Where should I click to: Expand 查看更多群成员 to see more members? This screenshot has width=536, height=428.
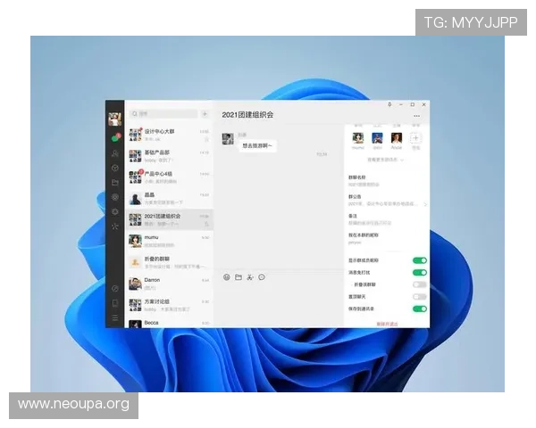[x=386, y=160]
